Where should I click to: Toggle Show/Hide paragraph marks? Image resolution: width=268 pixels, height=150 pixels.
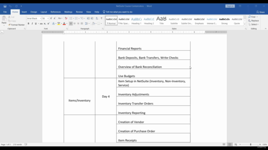point(101,18)
